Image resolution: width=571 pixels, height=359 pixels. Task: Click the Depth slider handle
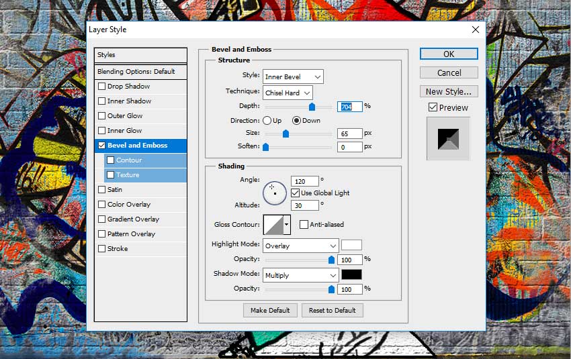(x=312, y=107)
